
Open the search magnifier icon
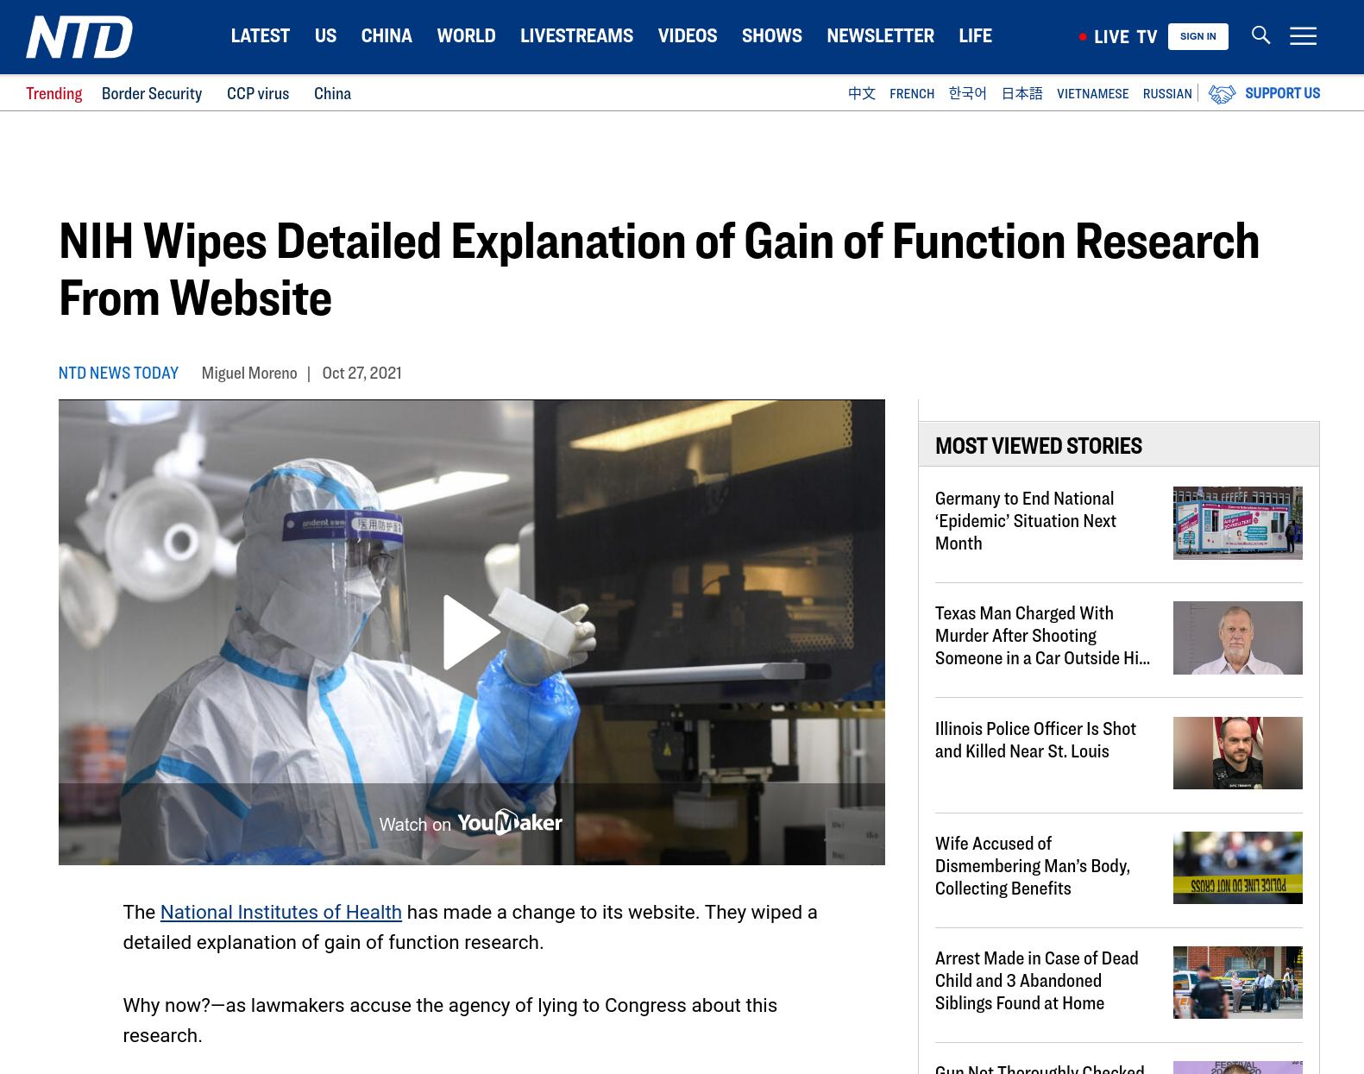pos(1260,35)
